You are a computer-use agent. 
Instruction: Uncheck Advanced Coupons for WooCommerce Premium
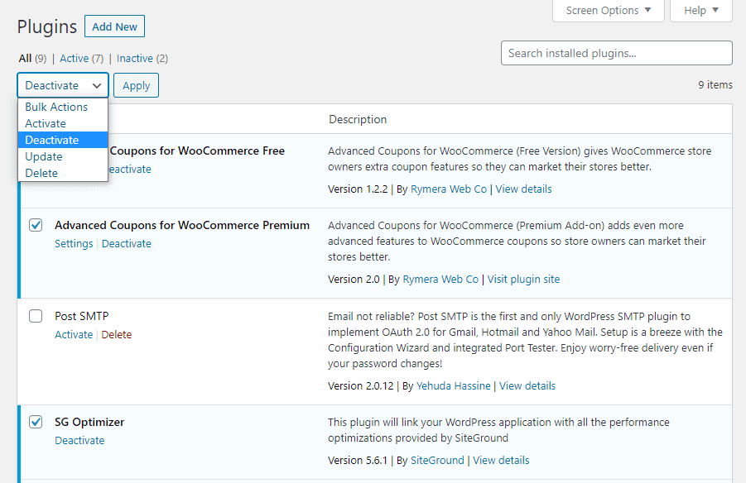36,225
